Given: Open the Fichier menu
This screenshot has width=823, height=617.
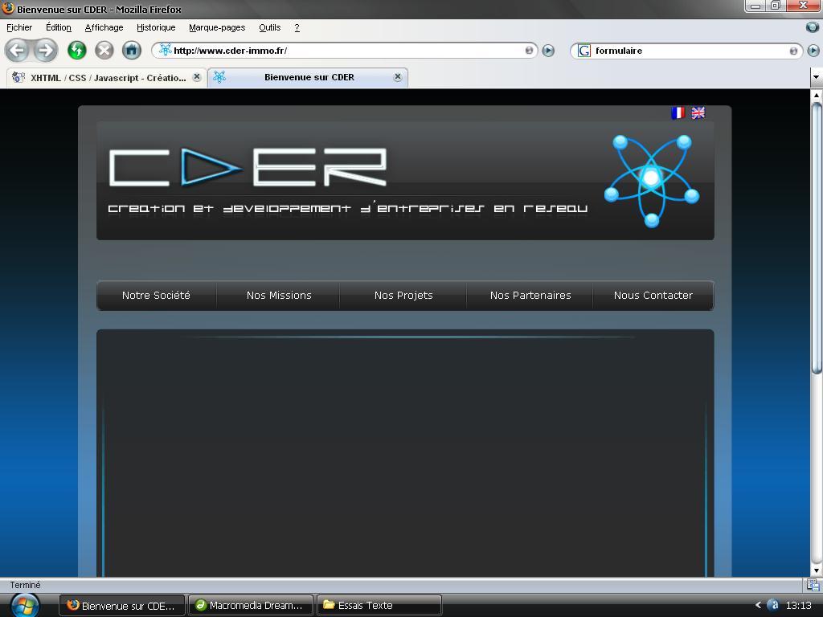Looking at the screenshot, I should [19, 27].
